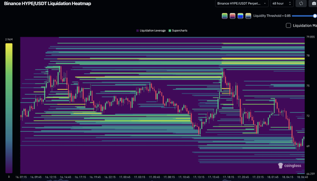Click the 69 price axis label
The width and height of the screenshot is (317, 181).
tap(308, 146)
